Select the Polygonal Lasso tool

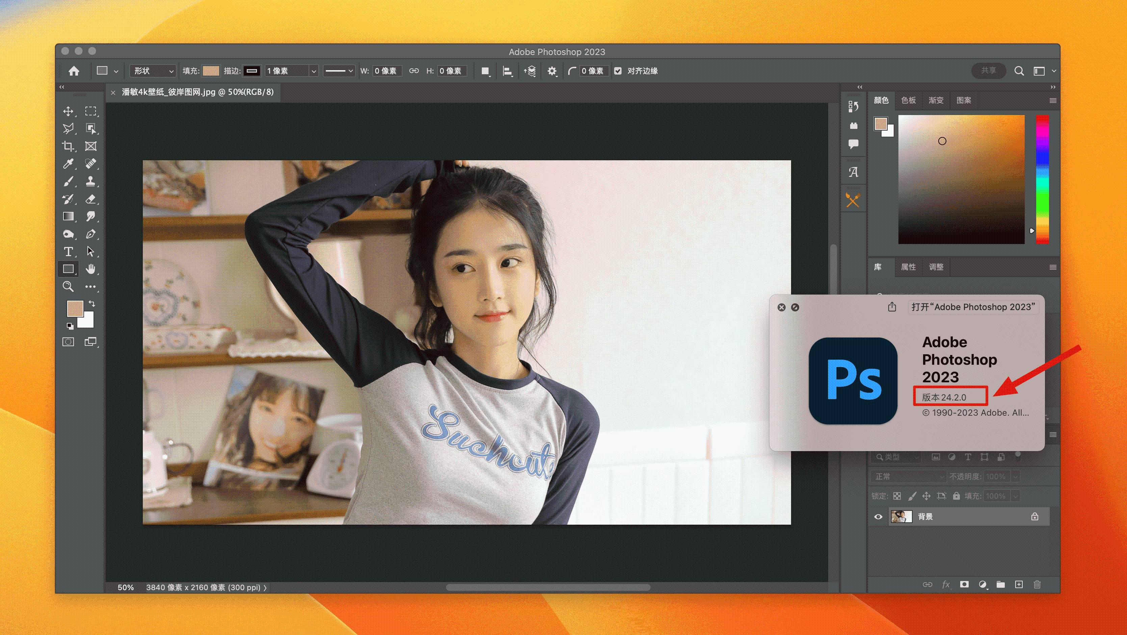click(x=68, y=129)
